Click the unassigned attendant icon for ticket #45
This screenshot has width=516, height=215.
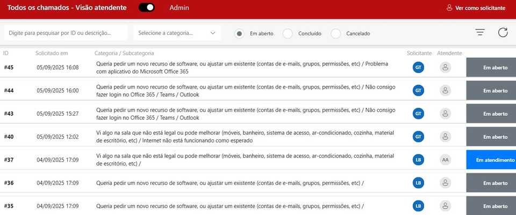click(x=445, y=68)
